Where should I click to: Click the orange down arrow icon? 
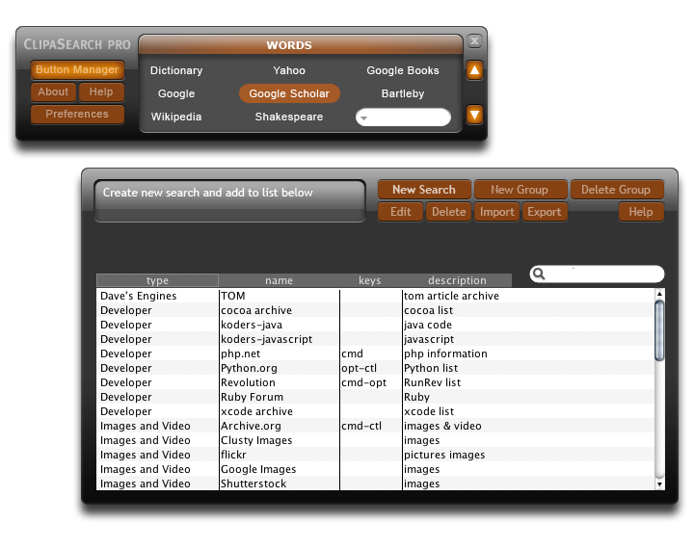(474, 115)
